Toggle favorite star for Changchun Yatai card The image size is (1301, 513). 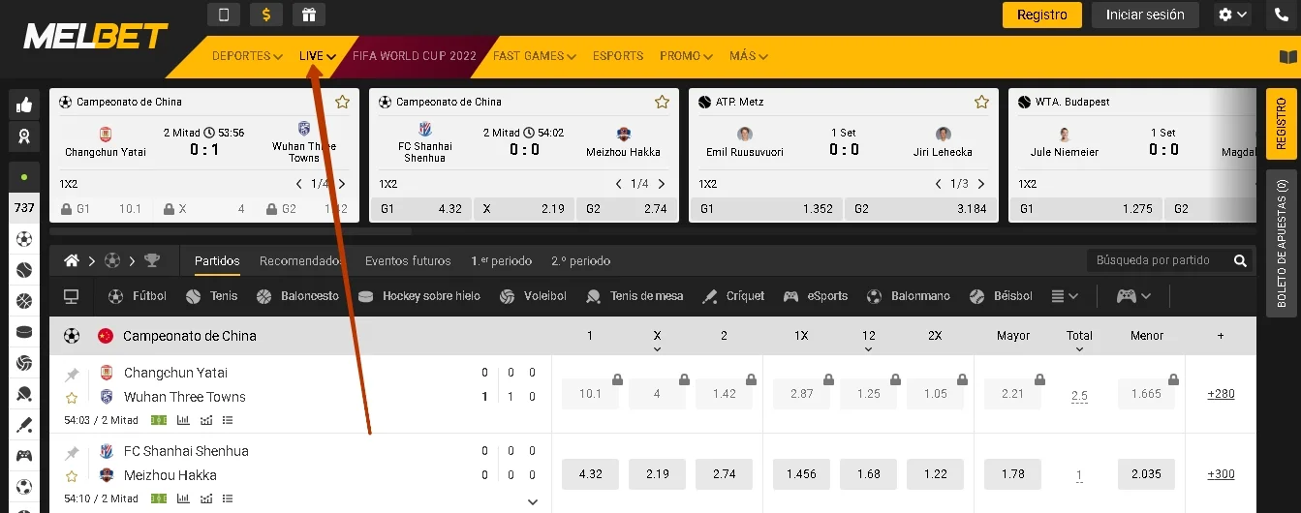342,102
